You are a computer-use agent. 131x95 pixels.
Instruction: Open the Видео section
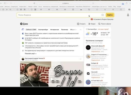point(92,24)
